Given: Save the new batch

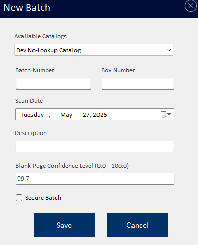Looking at the screenshot, I should (64, 225).
